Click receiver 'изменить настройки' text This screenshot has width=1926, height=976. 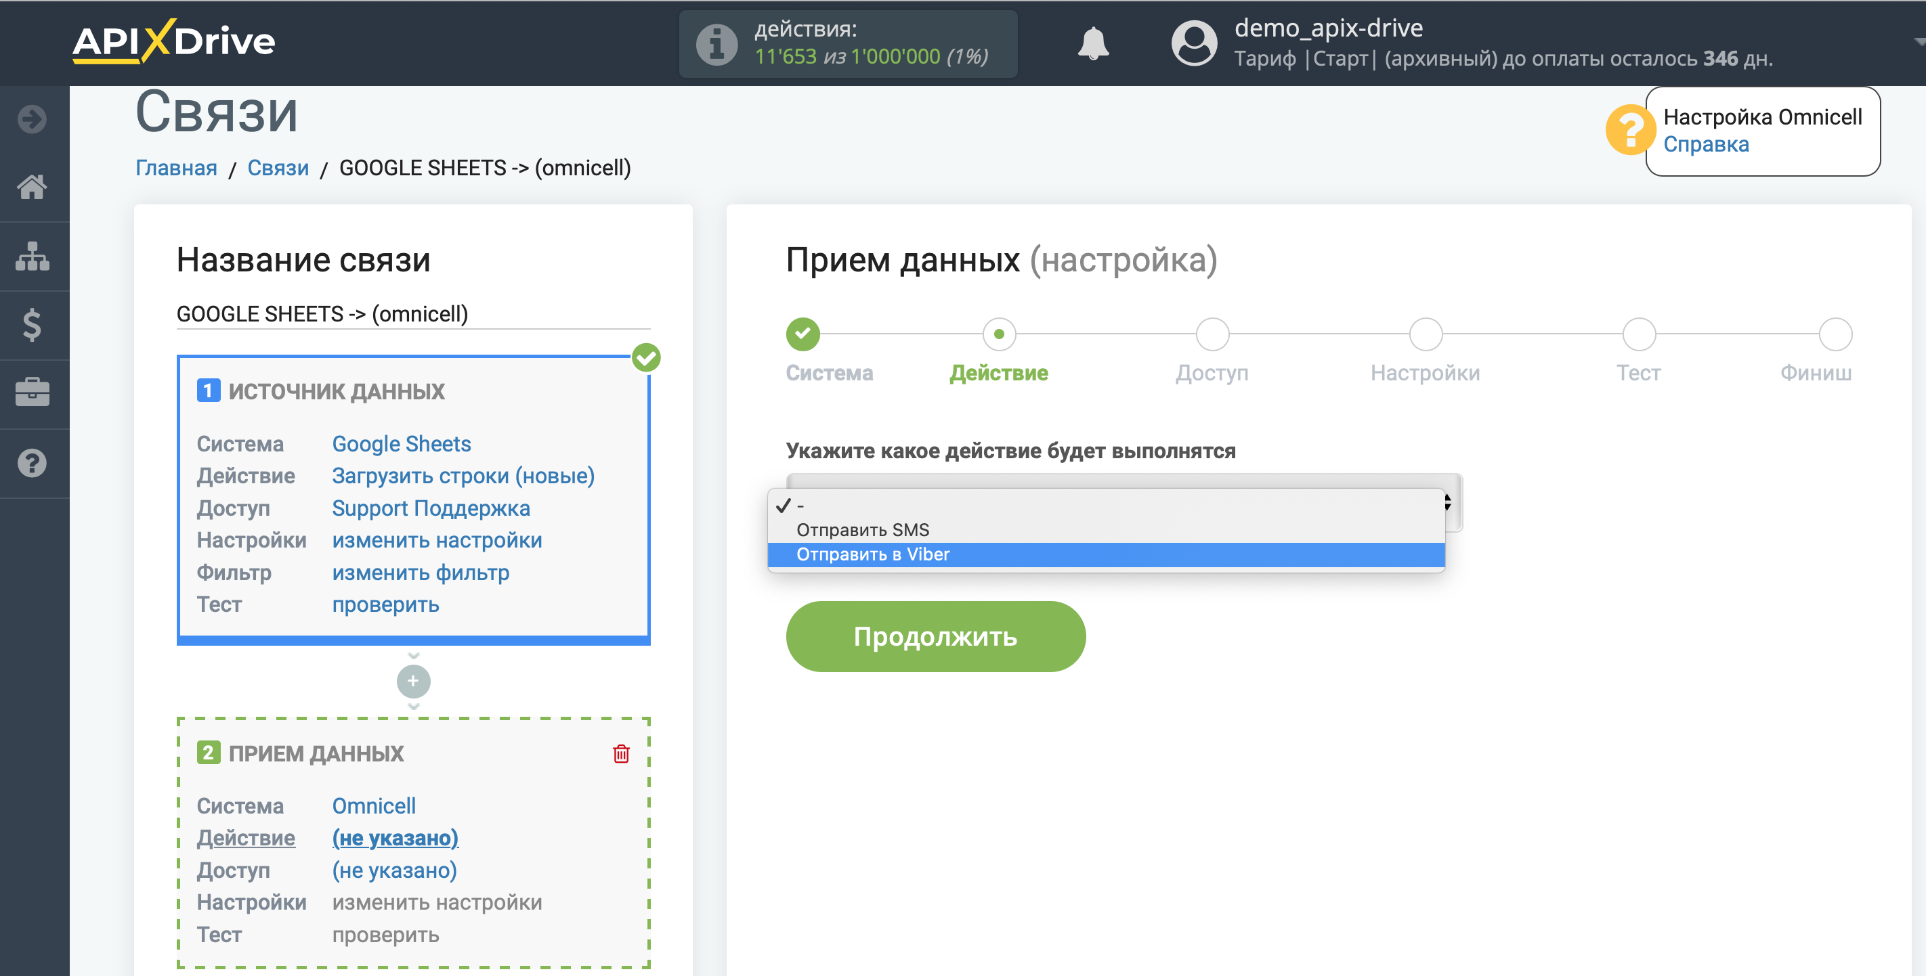tap(437, 902)
